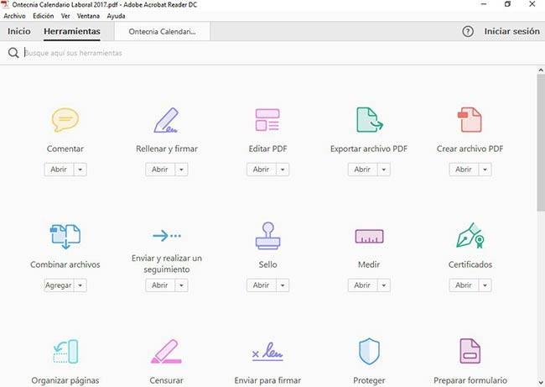545x387 pixels.
Task: Expand the dropdown arrow under Crear archivo PDF
Action: coord(485,170)
